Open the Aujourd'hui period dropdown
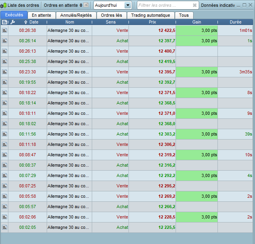Screen dimensions: 255x244 point(128,5)
